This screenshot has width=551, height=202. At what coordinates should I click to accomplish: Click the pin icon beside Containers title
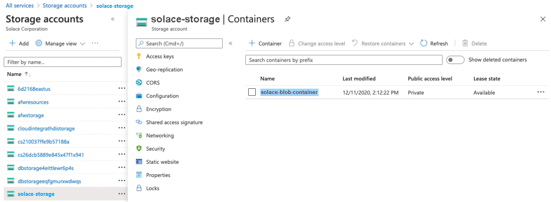(x=287, y=19)
